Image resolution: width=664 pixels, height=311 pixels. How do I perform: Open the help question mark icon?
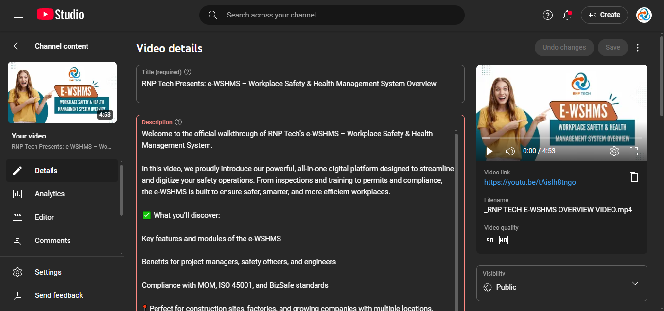pyautogui.click(x=548, y=15)
